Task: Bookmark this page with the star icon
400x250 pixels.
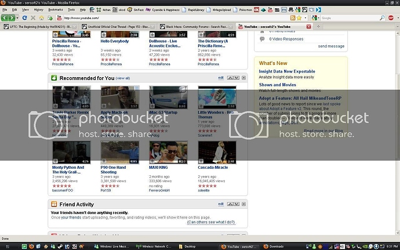Action: [299, 18]
